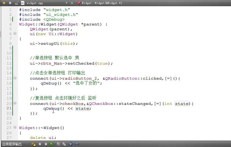
Task: Click line number 12 in the gutter
Action: point(9,63)
